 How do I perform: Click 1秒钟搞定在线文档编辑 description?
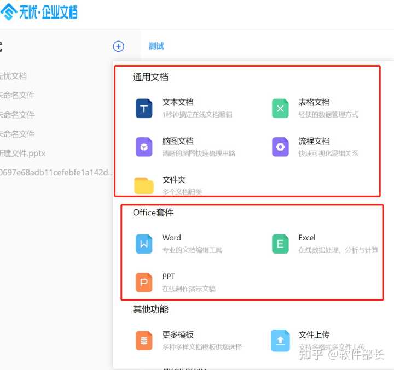[197, 115]
